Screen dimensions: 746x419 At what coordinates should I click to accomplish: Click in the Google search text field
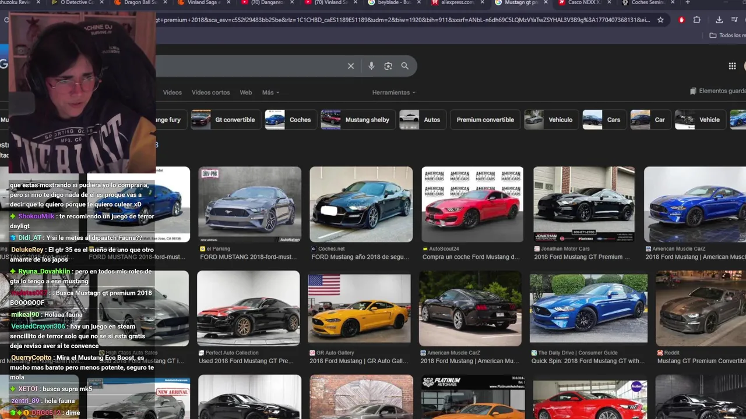[x=251, y=66]
